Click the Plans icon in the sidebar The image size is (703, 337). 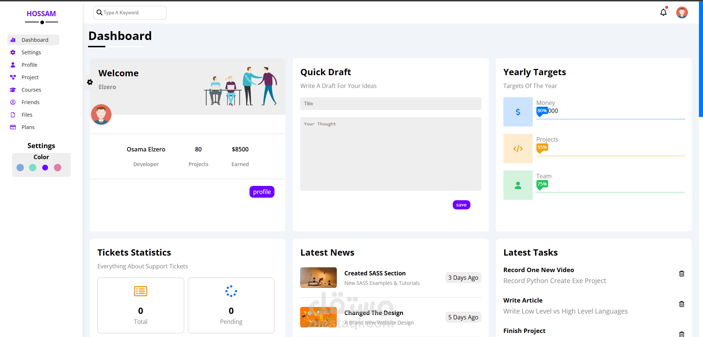[x=13, y=127]
